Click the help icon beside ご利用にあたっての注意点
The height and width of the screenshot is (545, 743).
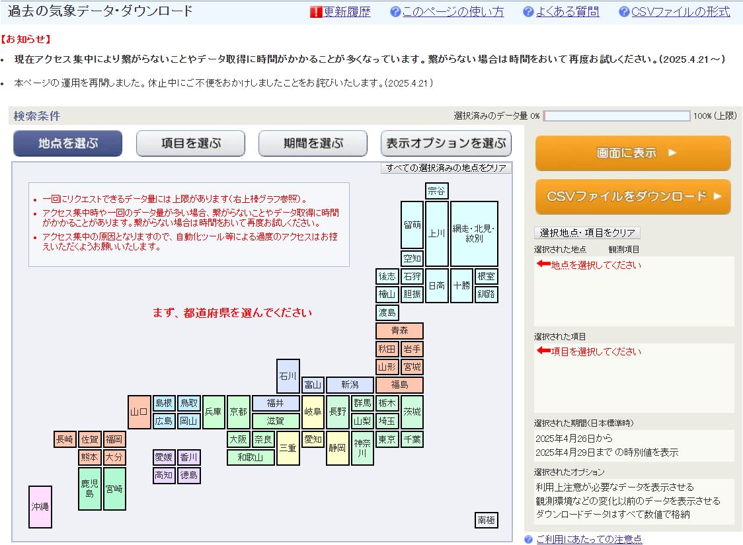529,539
